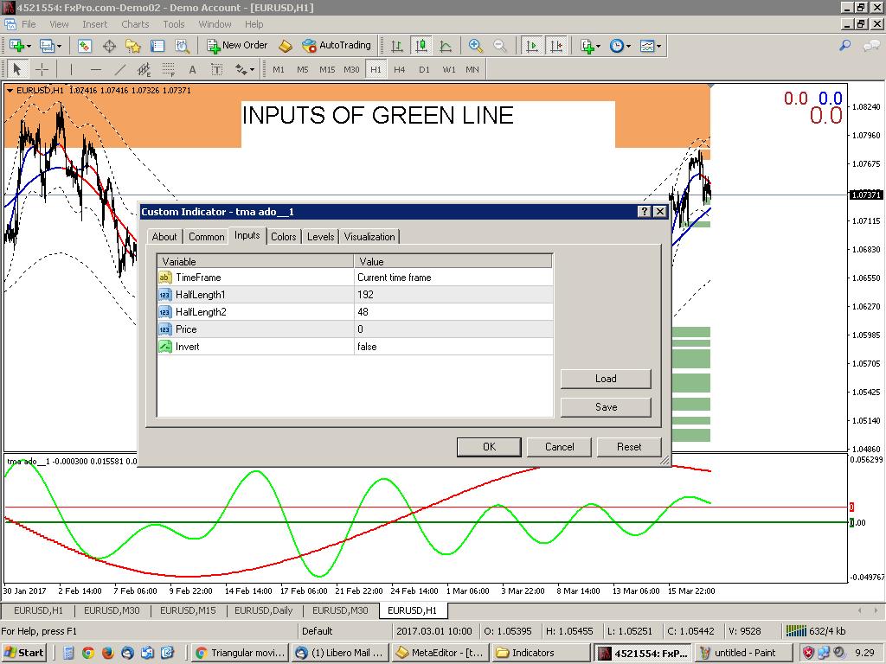
Task: Open the chart Templates dropdown
Action: point(658,46)
